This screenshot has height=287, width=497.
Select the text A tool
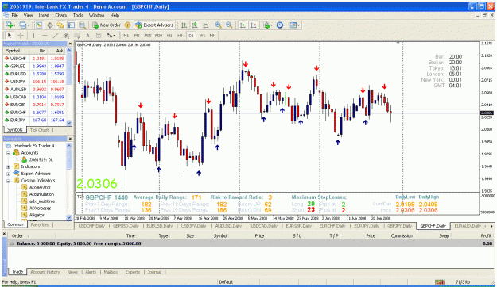click(x=87, y=36)
